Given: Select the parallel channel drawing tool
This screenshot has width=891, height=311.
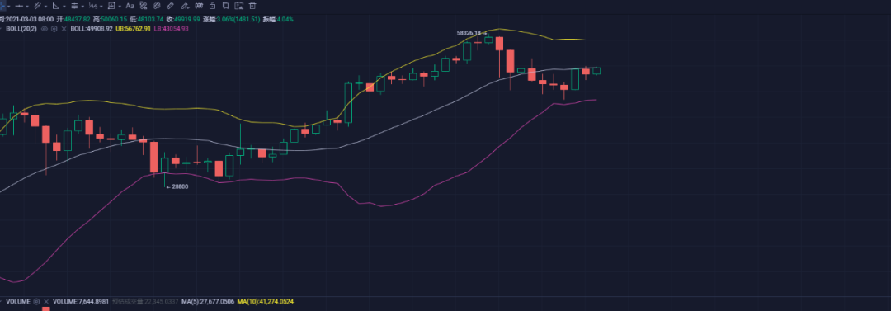Looking at the screenshot, I should pos(37,6).
